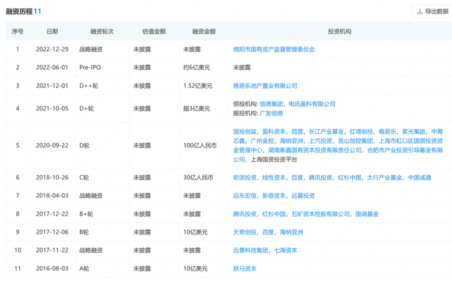The width and height of the screenshot is (452, 281).
Task: Open investor link 线性资本
Action: point(274,178)
